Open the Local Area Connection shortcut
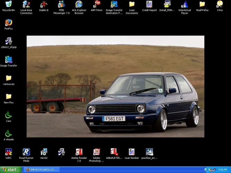 [x=26, y=4]
